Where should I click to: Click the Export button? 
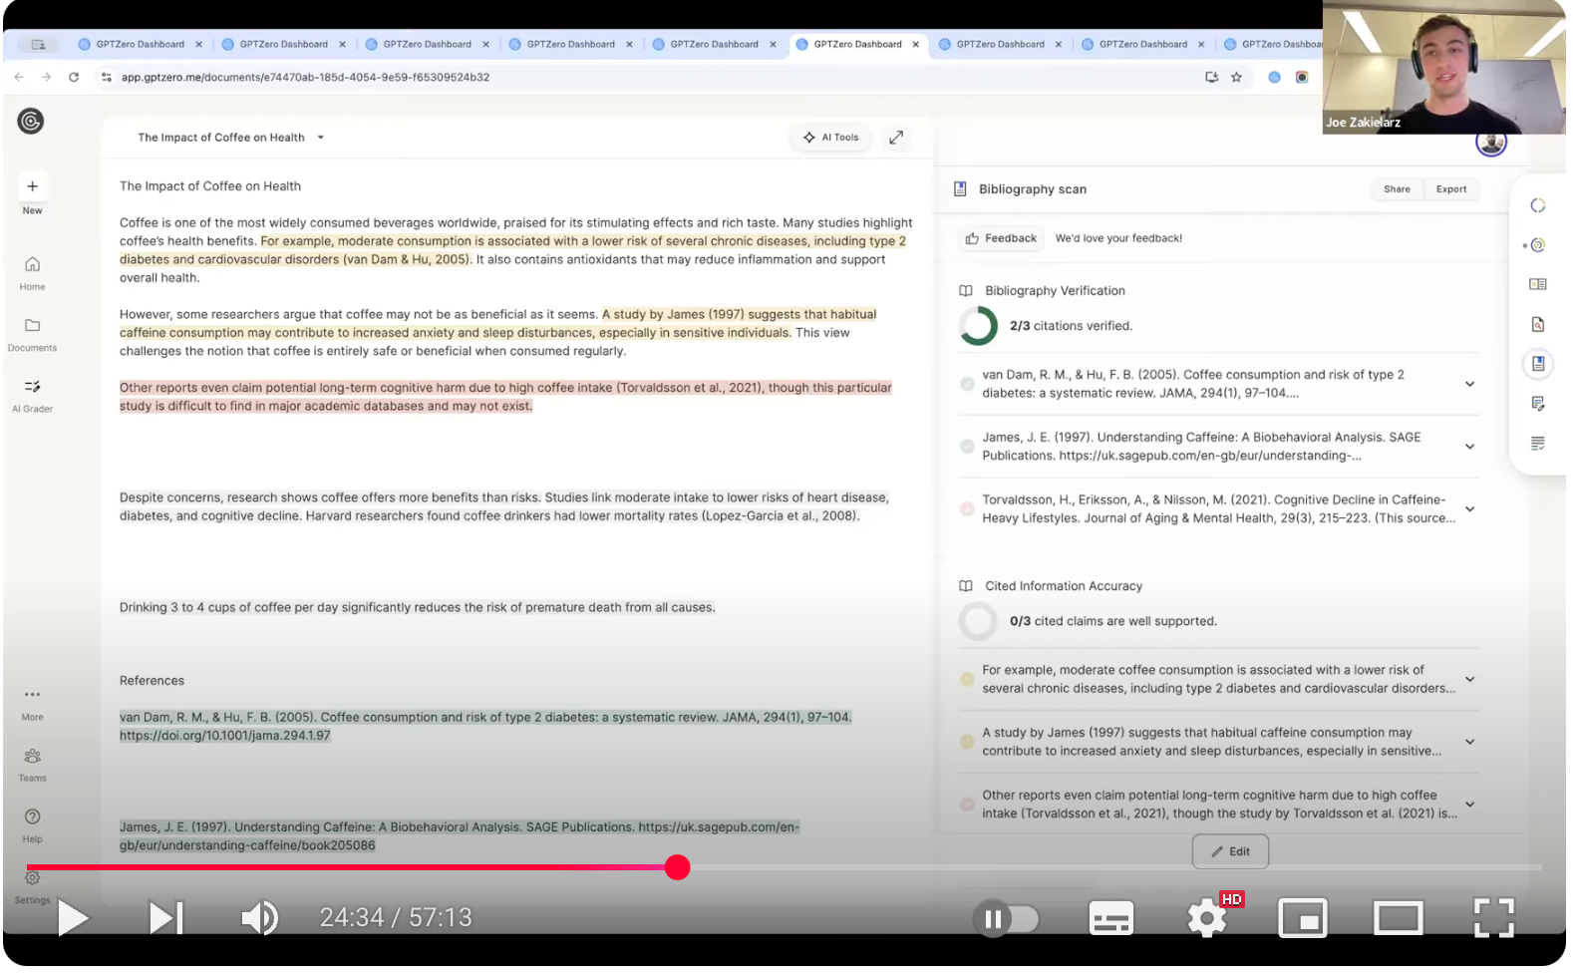[x=1451, y=189]
